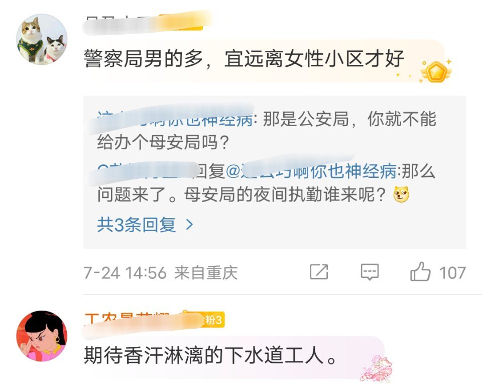Open the two-cats profile avatar

click(42, 39)
